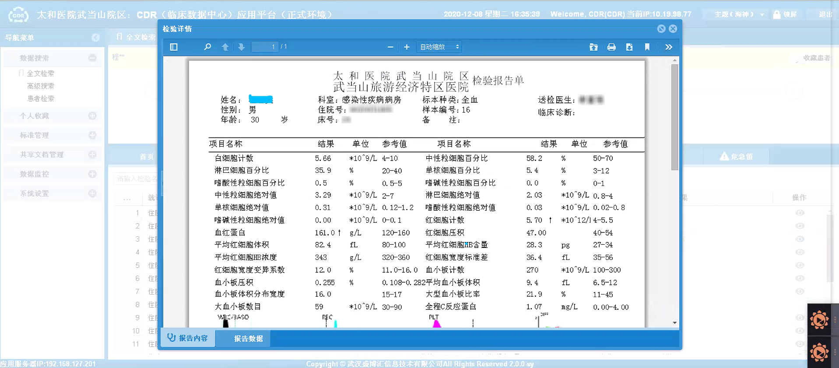Screen dimensions: 839x368
Task: Click the 检验报告单 title text
Action: pyautogui.click(x=498, y=81)
